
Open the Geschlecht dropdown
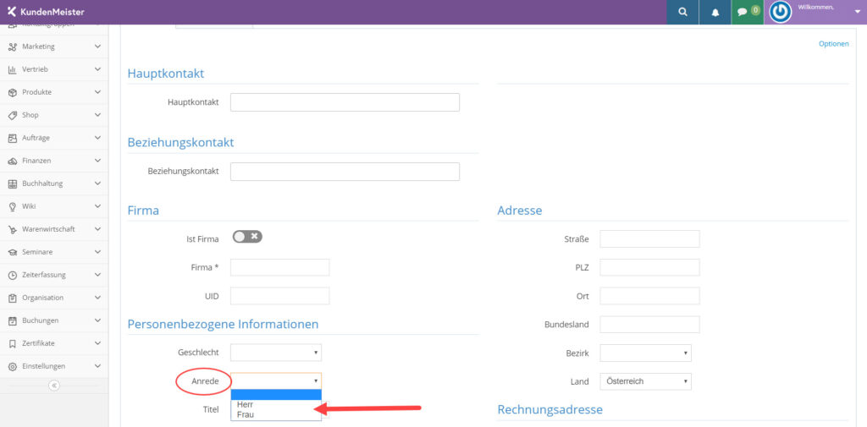276,352
